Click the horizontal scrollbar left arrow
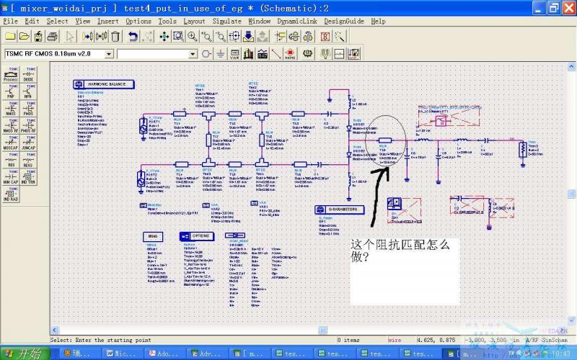Screen dimensions: 577x360 pyautogui.click(x=55, y=330)
